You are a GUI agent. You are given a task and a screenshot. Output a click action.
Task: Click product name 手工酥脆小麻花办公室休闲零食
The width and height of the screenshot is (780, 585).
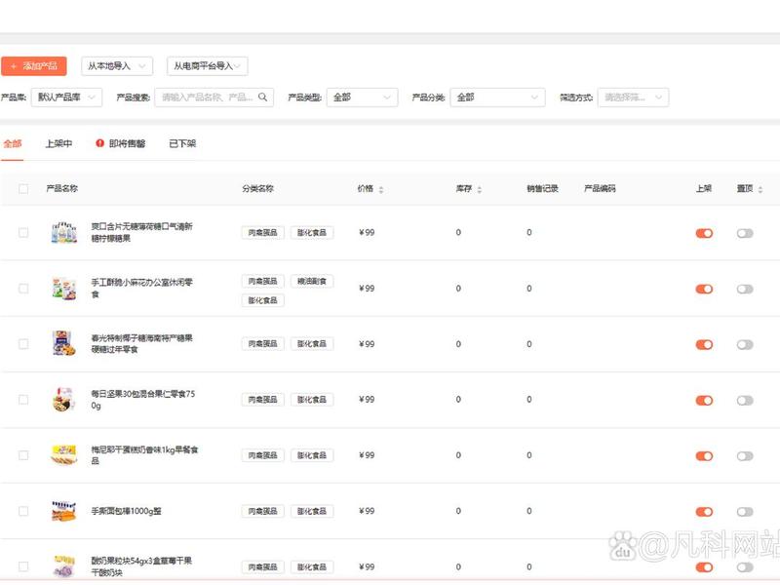tap(141, 288)
